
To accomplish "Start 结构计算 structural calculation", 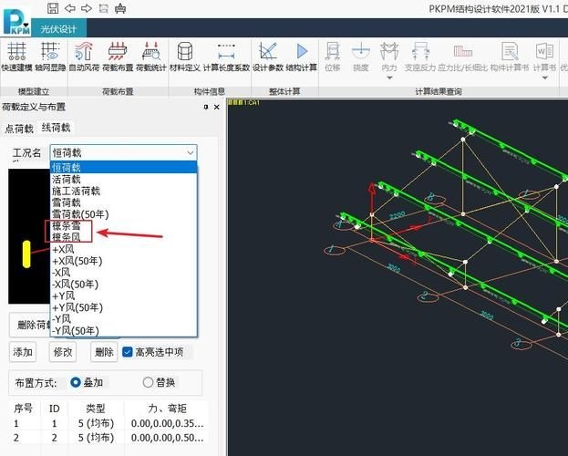I will (302, 57).
